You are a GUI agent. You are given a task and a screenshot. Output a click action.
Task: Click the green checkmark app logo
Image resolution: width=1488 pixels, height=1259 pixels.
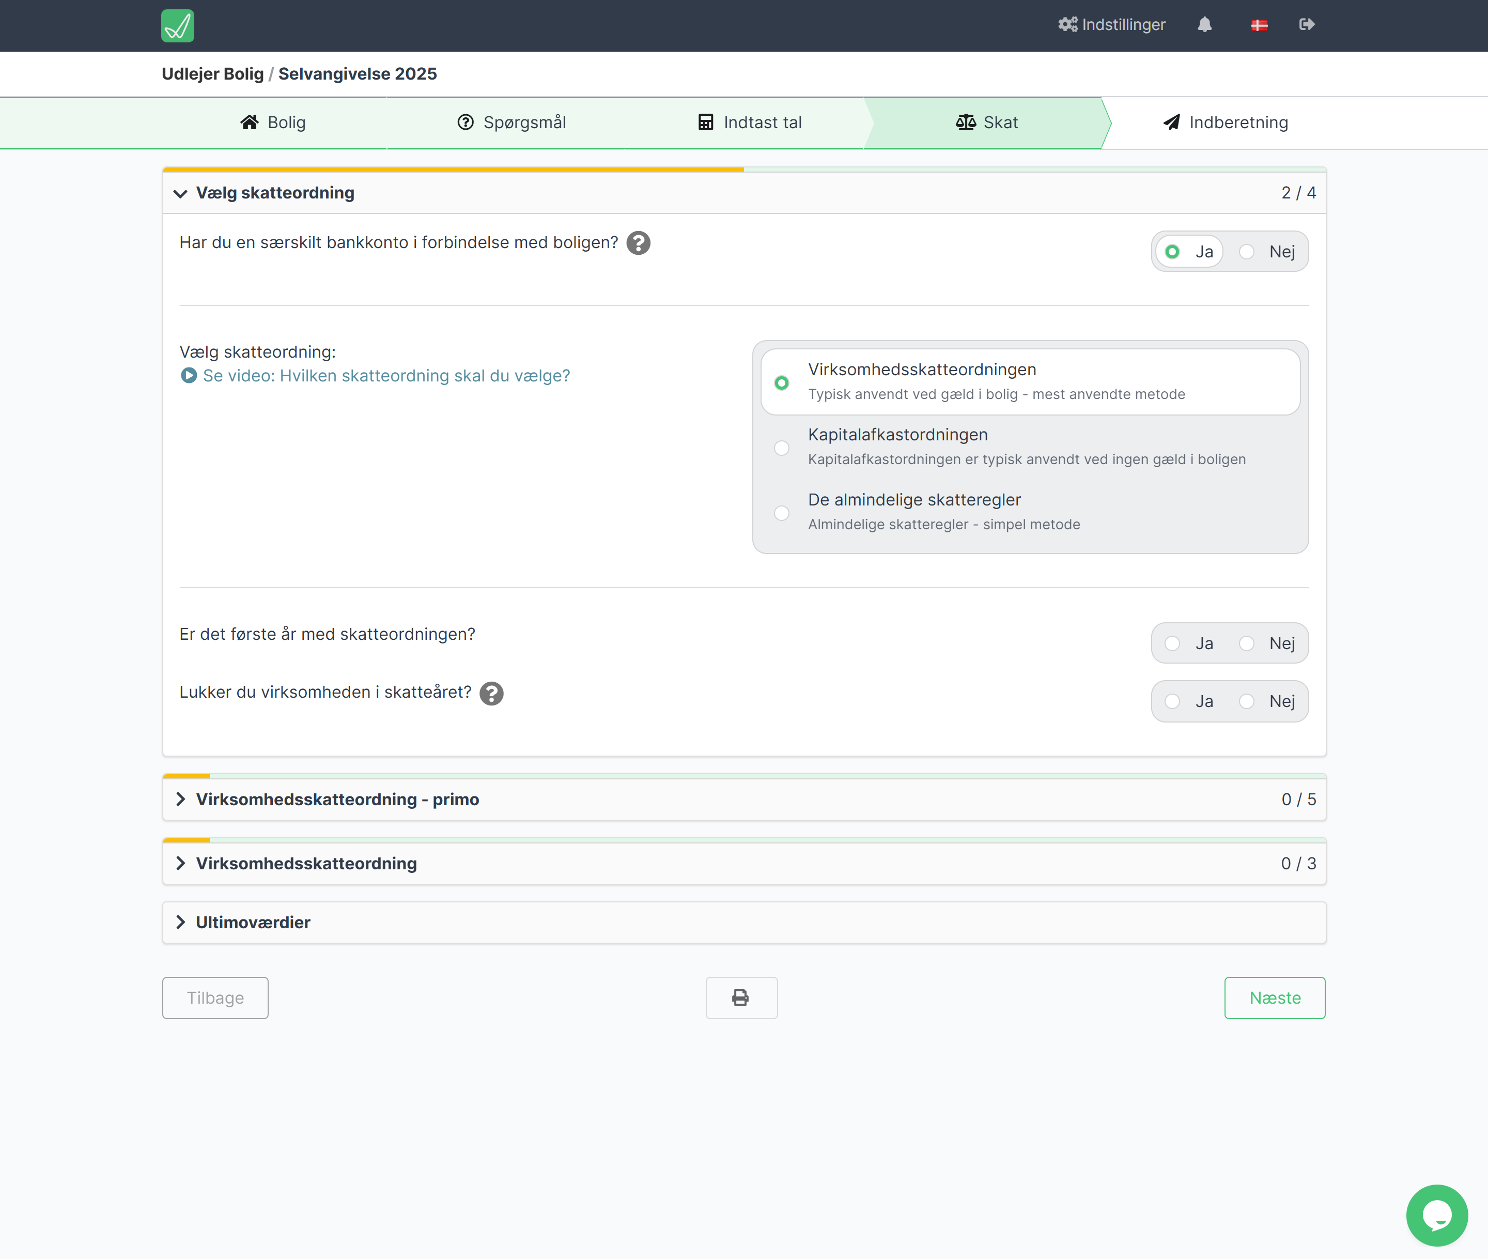177,26
